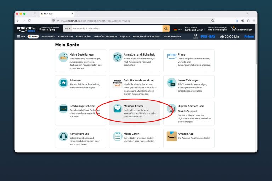Click the Message Center envelope icon
Image resolution: width=272 pixels, height=181 pixels.
[x=118, y=109]
